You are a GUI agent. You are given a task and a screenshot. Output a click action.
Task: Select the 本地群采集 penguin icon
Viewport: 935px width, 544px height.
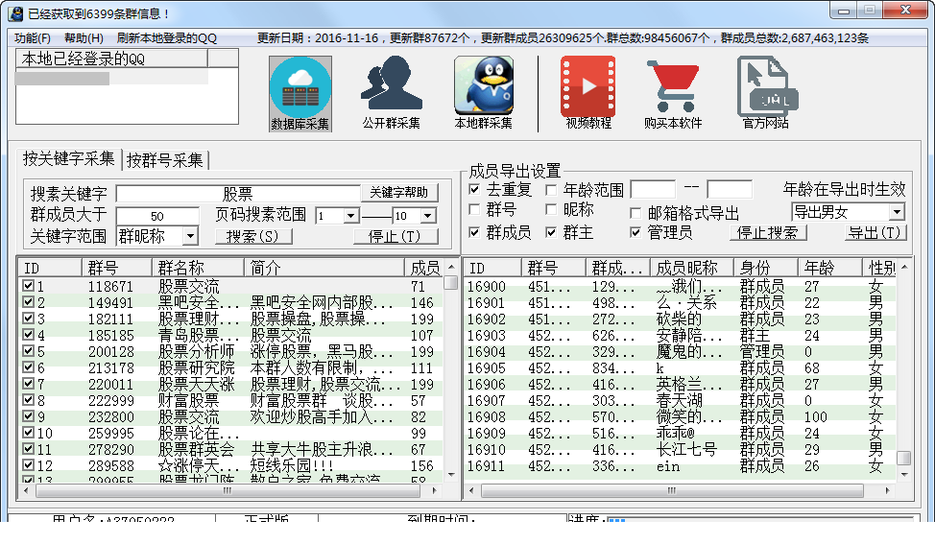tap(483, 86)
